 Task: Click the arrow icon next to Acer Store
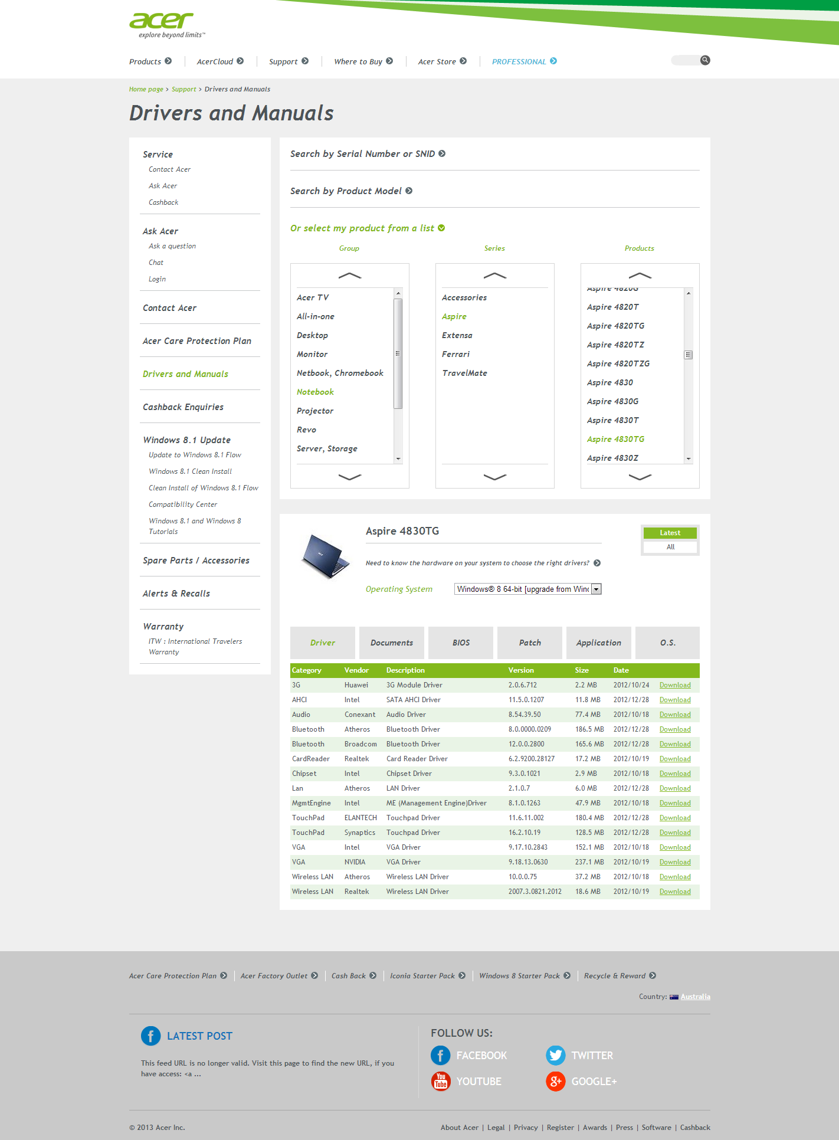463,61
